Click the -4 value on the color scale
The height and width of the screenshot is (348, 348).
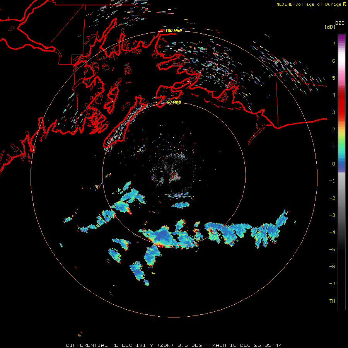[332, 232]
